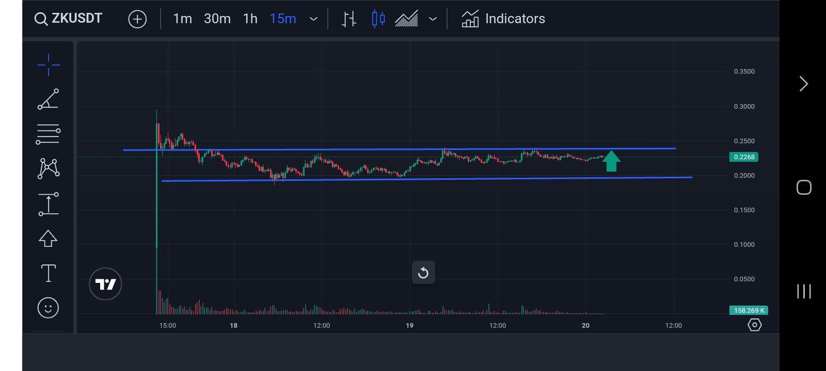Tap the Android recent apps button
Screen dimensions: 826x371
coord(804,291)
